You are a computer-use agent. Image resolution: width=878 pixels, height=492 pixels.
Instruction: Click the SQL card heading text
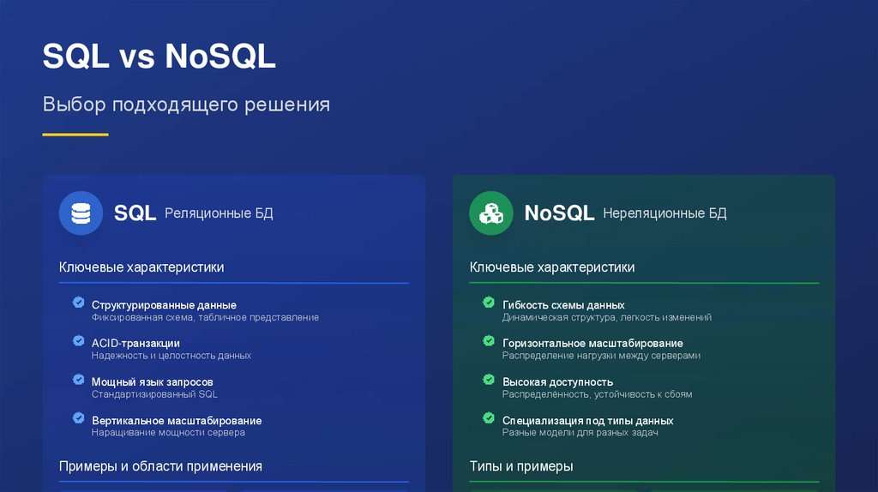tap(135, 213)
